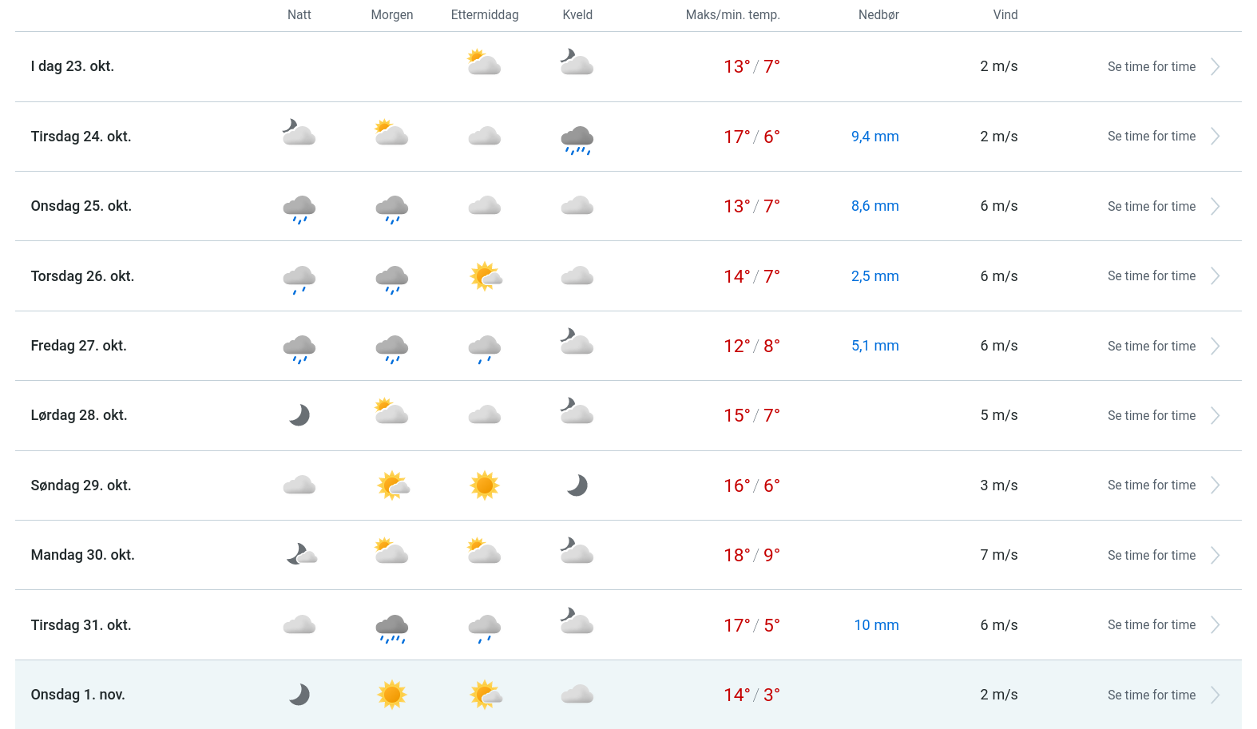This screenshot has width=1257, height=729.
Task: Expand hourly forecast arrow for I dag 23. okt.
Action: tap(1215, 67)
